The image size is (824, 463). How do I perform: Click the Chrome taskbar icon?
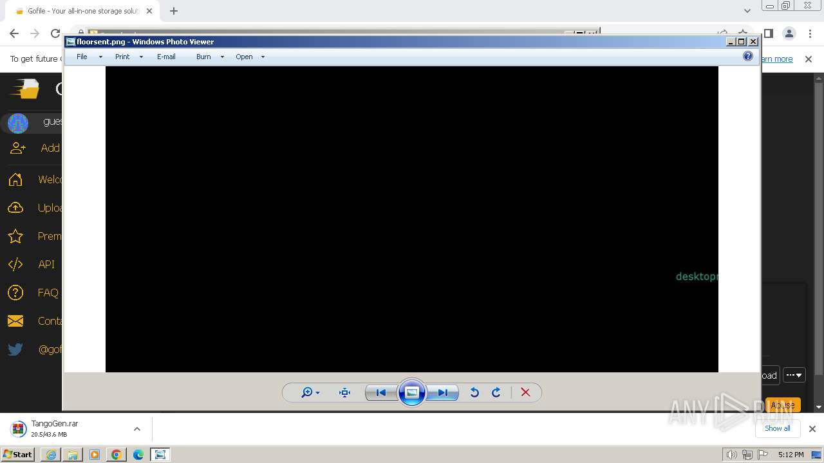tap(117, 455)
